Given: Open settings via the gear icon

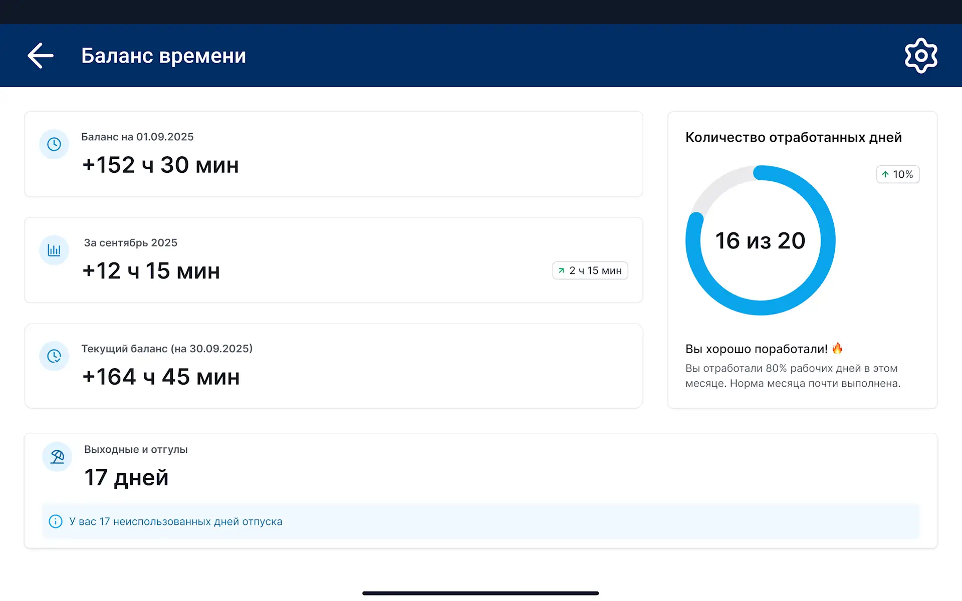Looking at the screenshot, I should 921,56.
